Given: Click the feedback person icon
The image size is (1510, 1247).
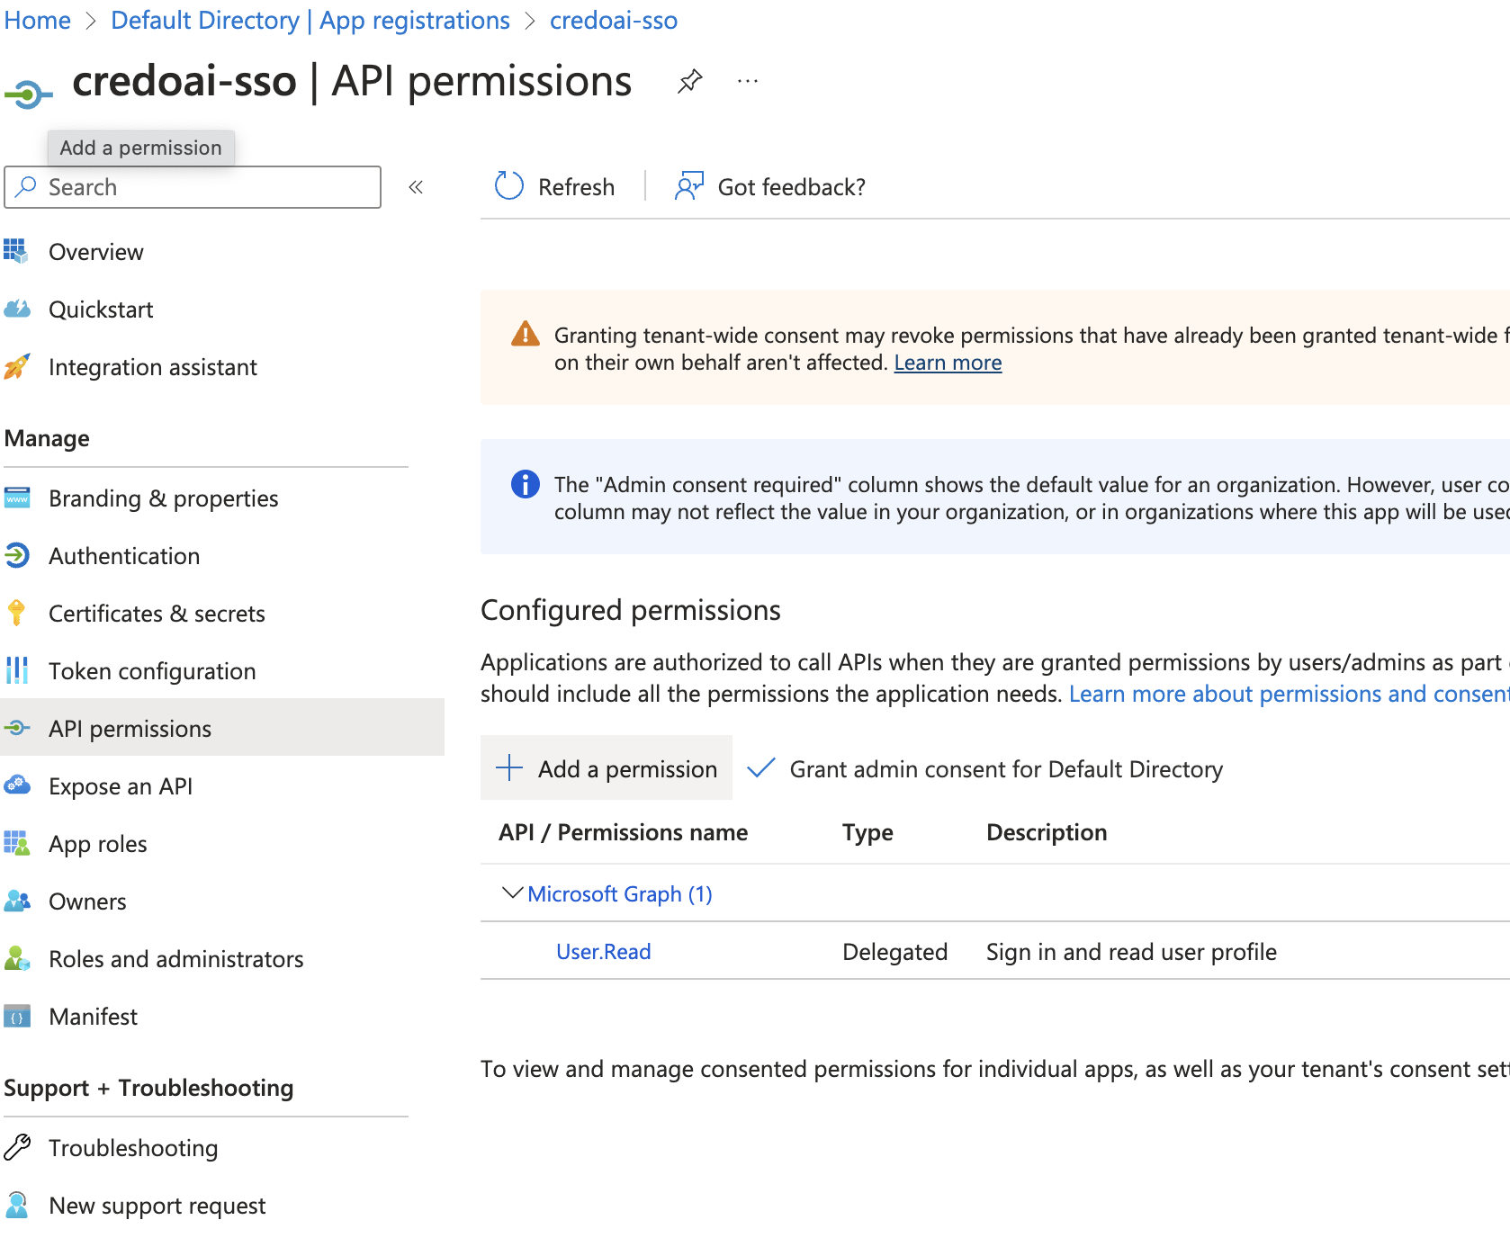Looking at the screenshot, I should [689, 186].
